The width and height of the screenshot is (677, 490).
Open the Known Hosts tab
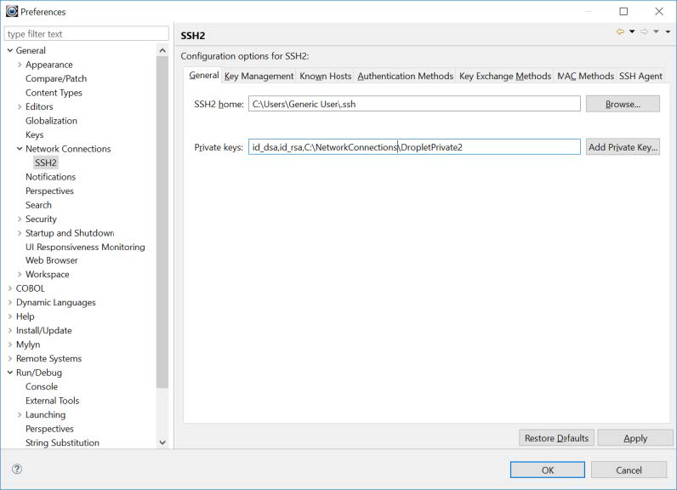click(325, 76)
